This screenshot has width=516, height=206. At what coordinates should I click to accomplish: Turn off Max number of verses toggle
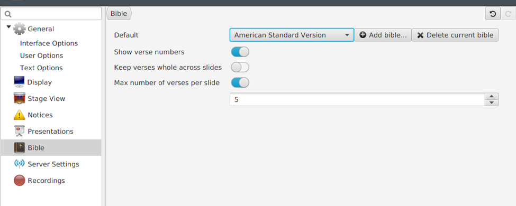(x=240, y=82)
